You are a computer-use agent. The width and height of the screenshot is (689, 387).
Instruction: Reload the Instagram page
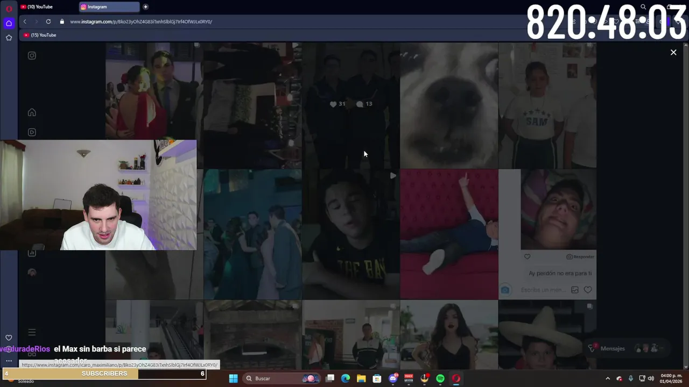(48, 21)
